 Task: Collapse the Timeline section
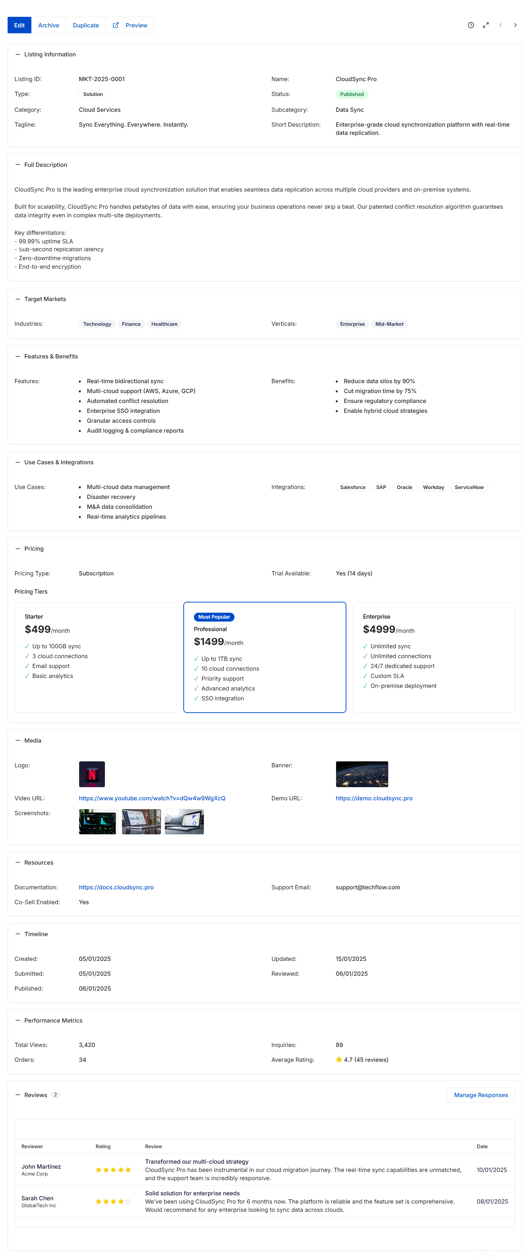pos(17,934)
